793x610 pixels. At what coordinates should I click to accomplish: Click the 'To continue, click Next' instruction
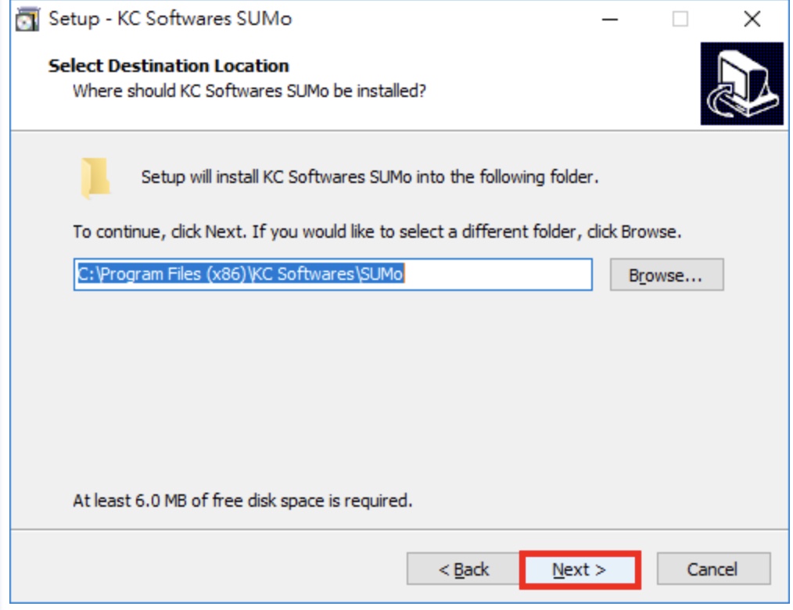[377, 231]
